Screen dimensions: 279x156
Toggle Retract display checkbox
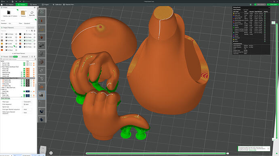coord(265,36)
